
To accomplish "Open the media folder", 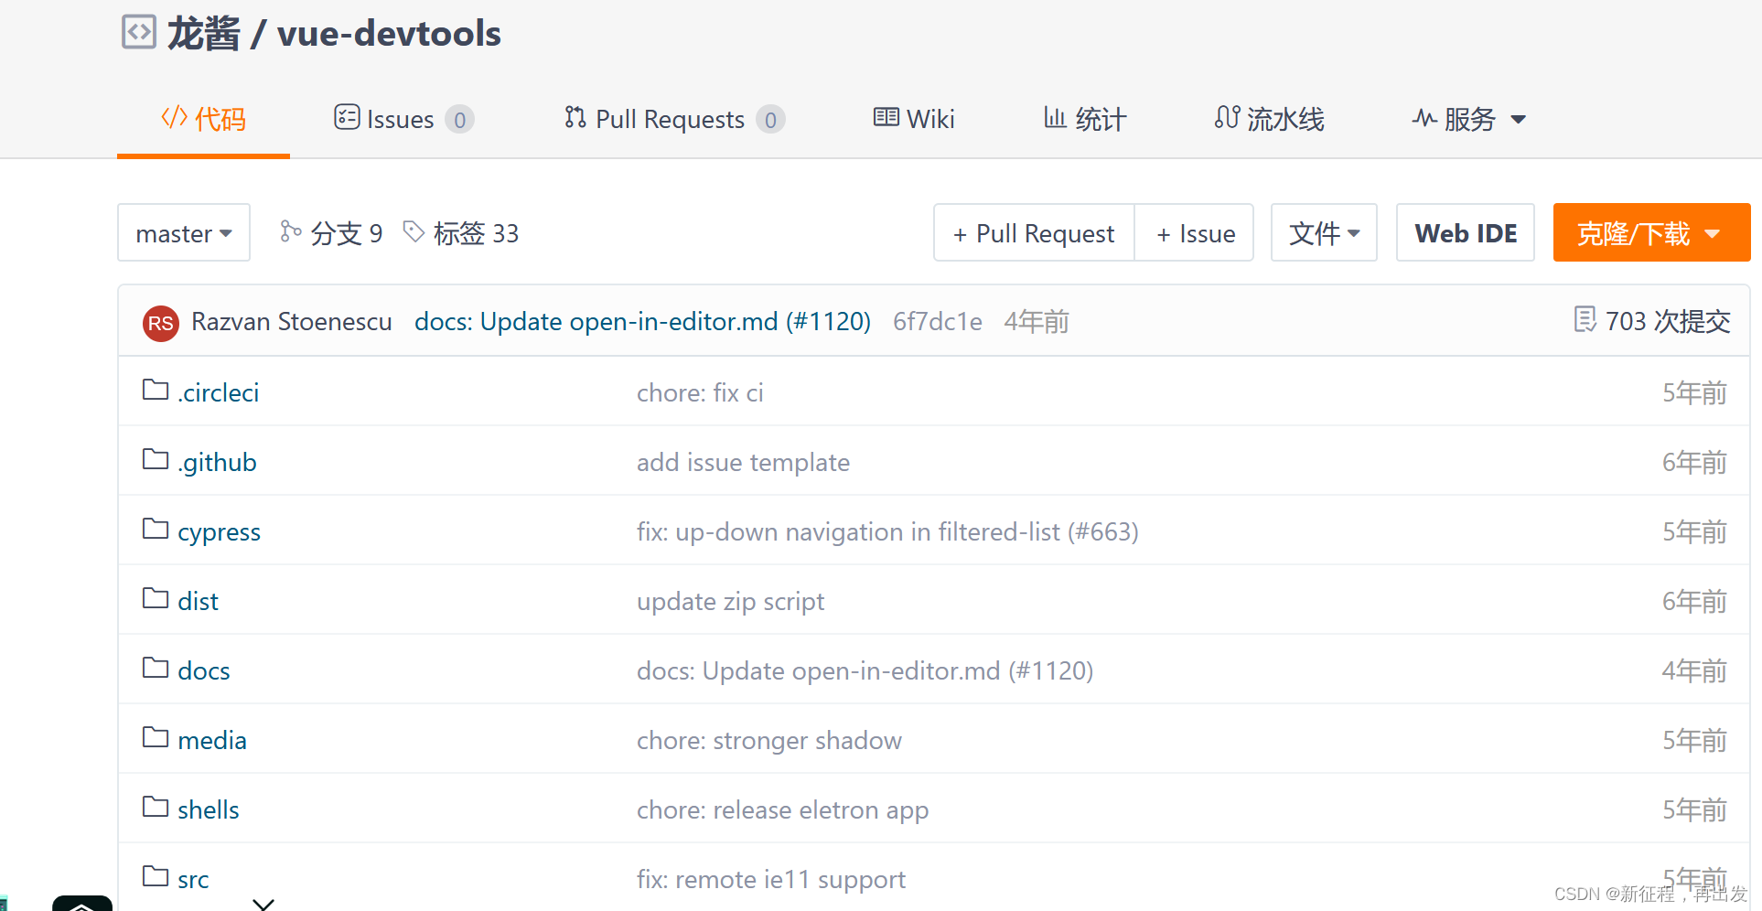I will [212, 740].
